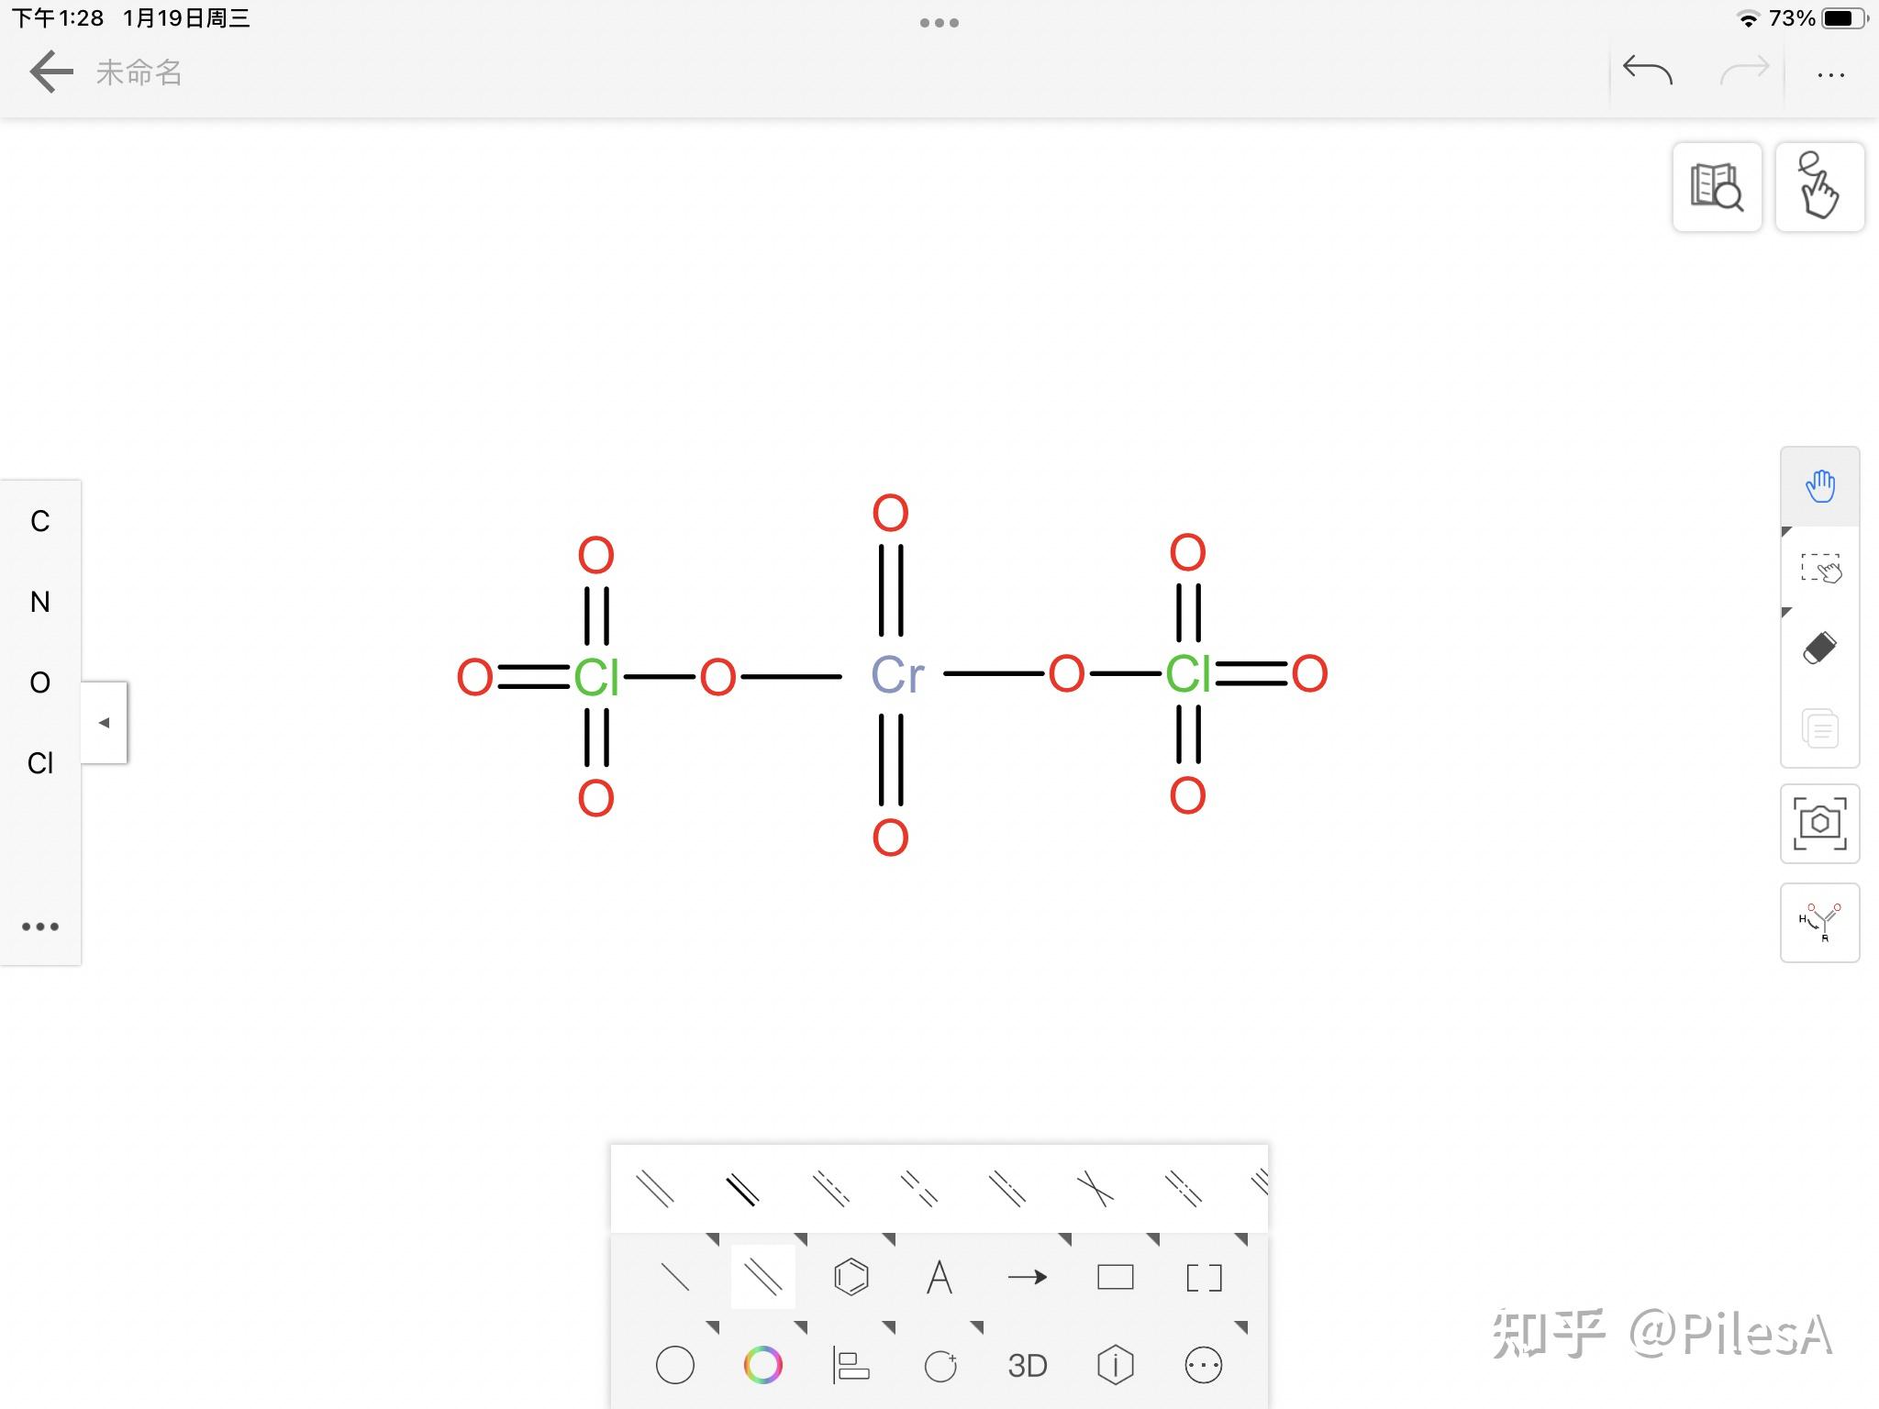Select the reaction arrow tool
Image resolution: width=1879 pixels, height=1409 pixels.
point(1028,1275)
